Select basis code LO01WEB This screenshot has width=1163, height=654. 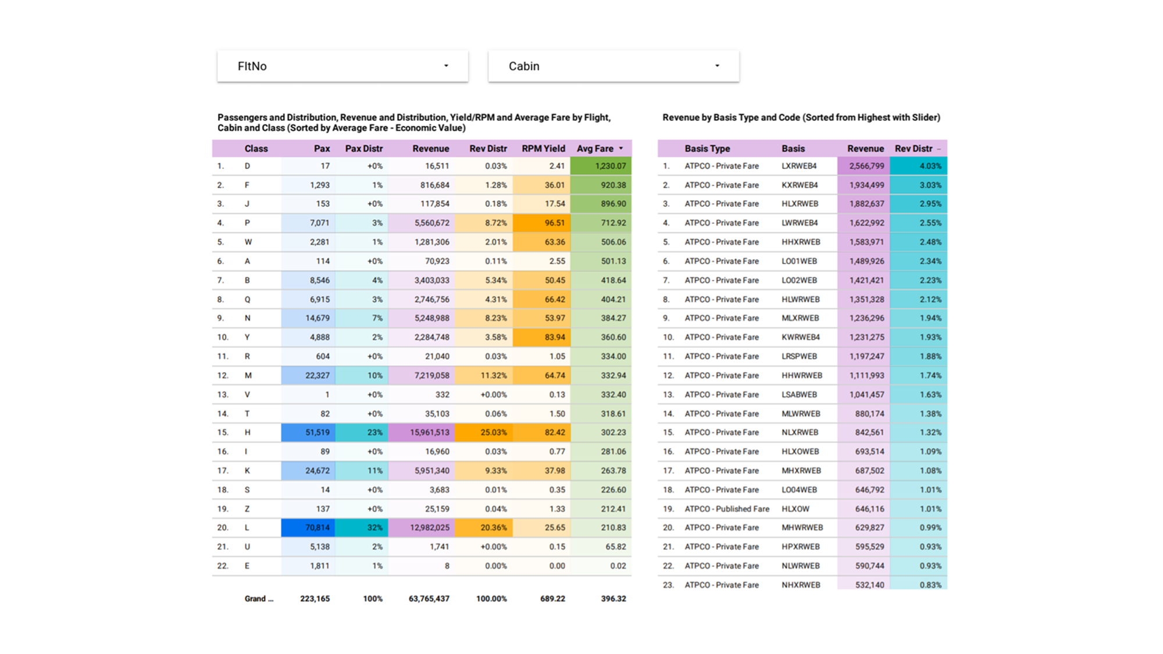pyautogui.click(x=799, y=262)
